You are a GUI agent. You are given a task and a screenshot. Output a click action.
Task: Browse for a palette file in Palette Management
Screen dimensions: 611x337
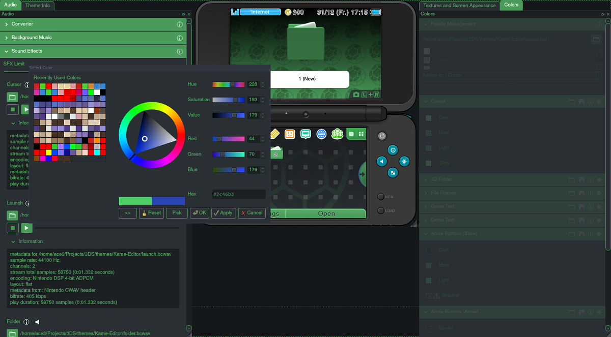pos(595,39)
